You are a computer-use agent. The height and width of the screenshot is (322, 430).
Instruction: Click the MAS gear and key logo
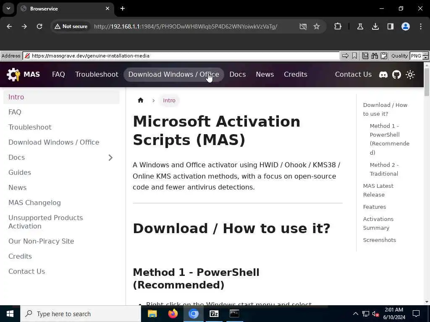13,75
